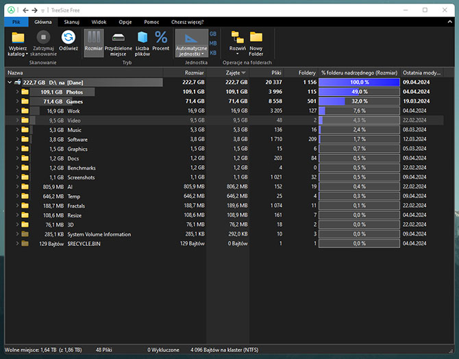Viewport: 459px width, 359px height.
Task: Click the $RECYCLE.BIN folder icon
Action: tap(25, 243)
